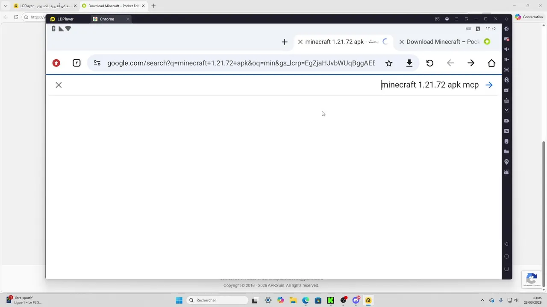Open new tab in background browser window
547x307 pixels.
point(153,6)
